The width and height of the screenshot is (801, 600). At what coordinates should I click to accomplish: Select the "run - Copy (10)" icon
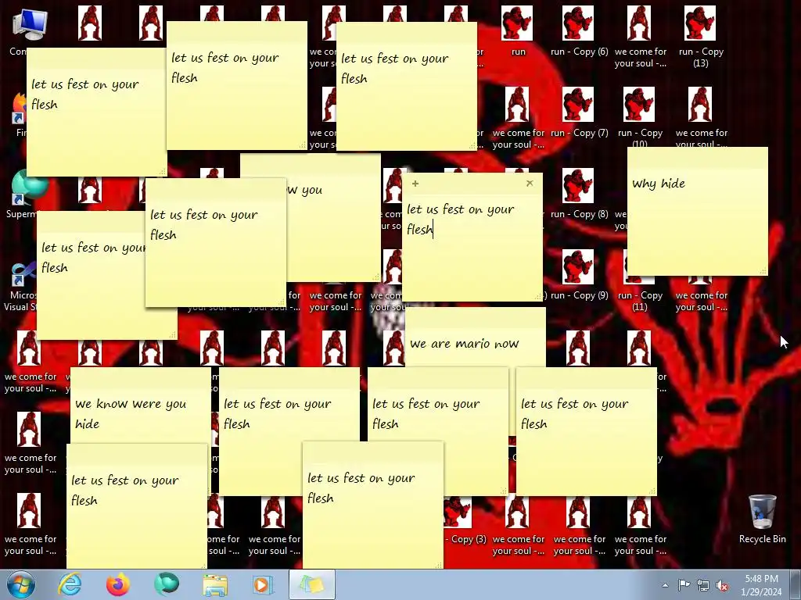click(640, 116)
